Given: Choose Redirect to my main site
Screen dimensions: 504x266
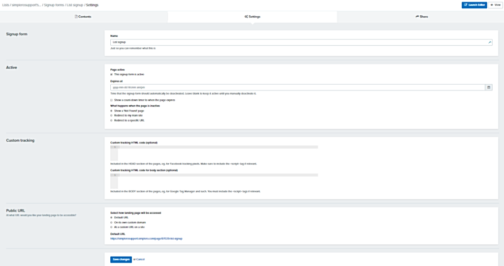Looking at the screenshot, I should click(x=112, y=116).
